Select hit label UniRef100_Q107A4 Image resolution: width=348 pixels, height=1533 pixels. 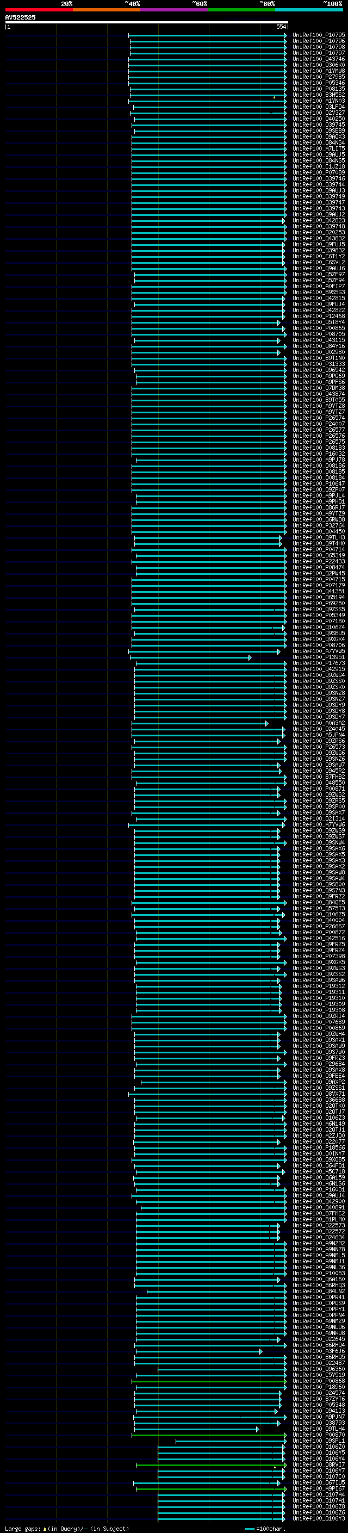click(318, 1494)
